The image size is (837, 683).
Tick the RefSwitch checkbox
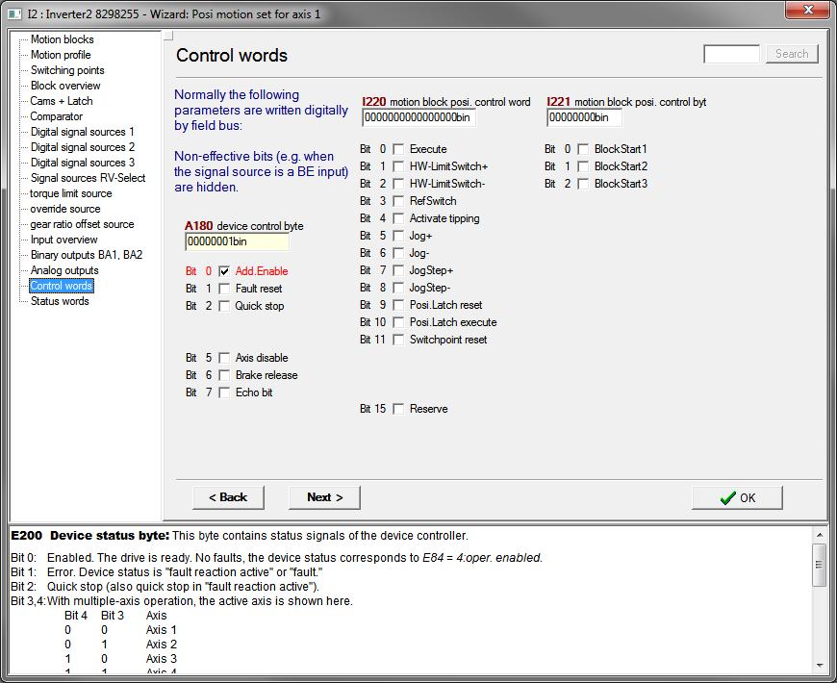click(398, 201)
